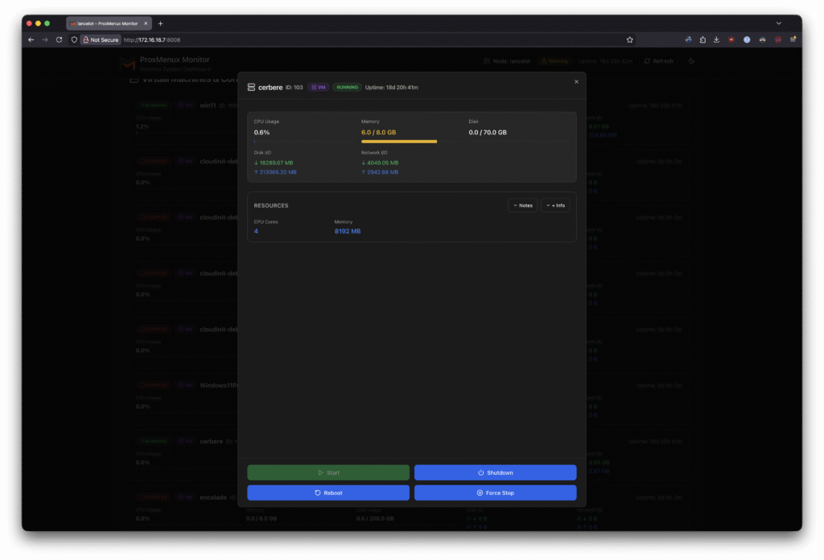
Task: Click the shield tracking protection icon
Action: pos(74,39)
